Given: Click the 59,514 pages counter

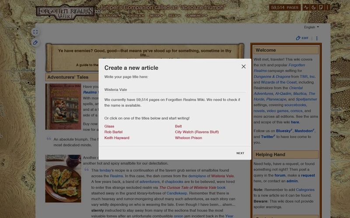Looking at the screenshot, I should (x=285, y=7).
